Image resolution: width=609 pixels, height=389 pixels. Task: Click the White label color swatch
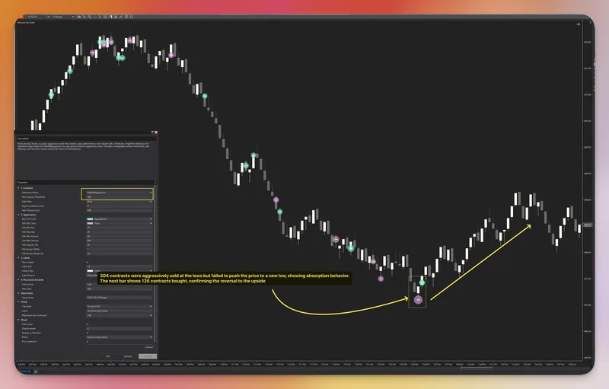click(x=90, y=270)
